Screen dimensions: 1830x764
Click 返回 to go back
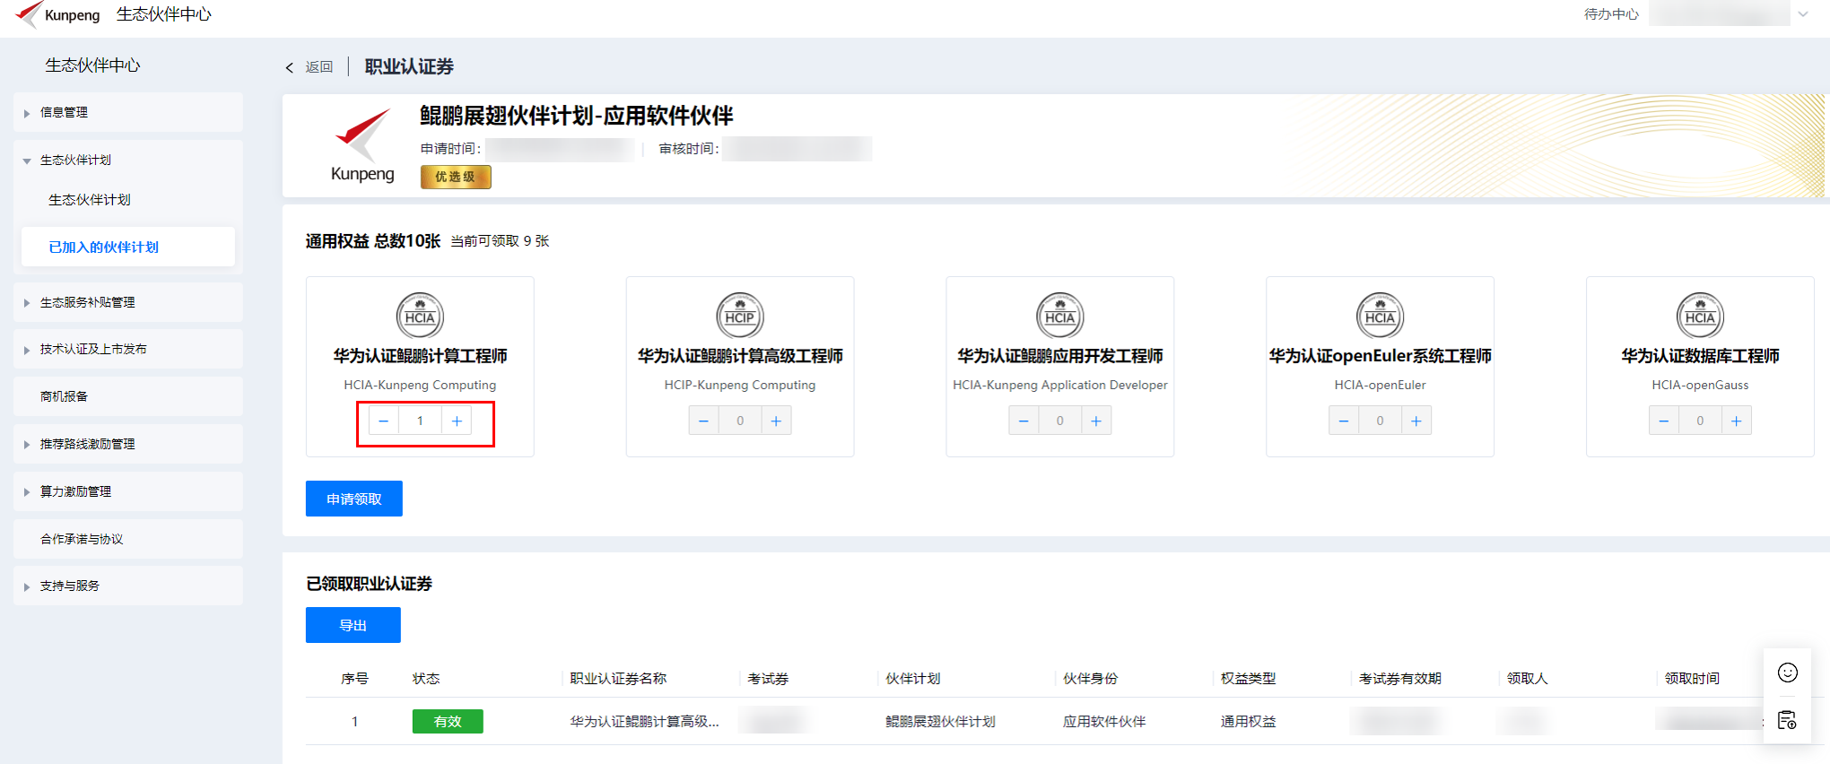click(319, 67)
